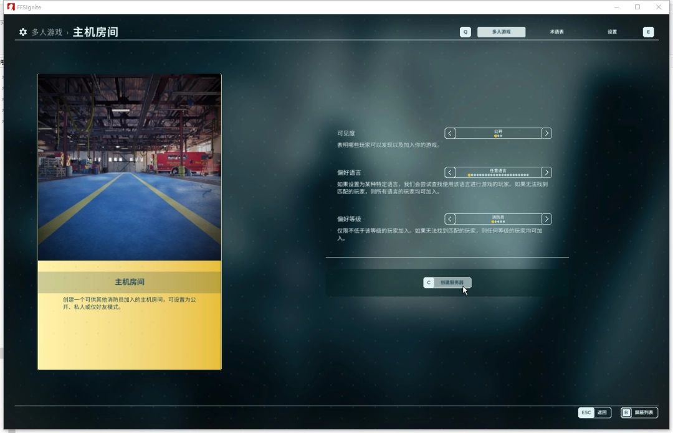The image size is (673, 433).
Task: Click the ESC 返回 button
Action: (x=594, y=412)
